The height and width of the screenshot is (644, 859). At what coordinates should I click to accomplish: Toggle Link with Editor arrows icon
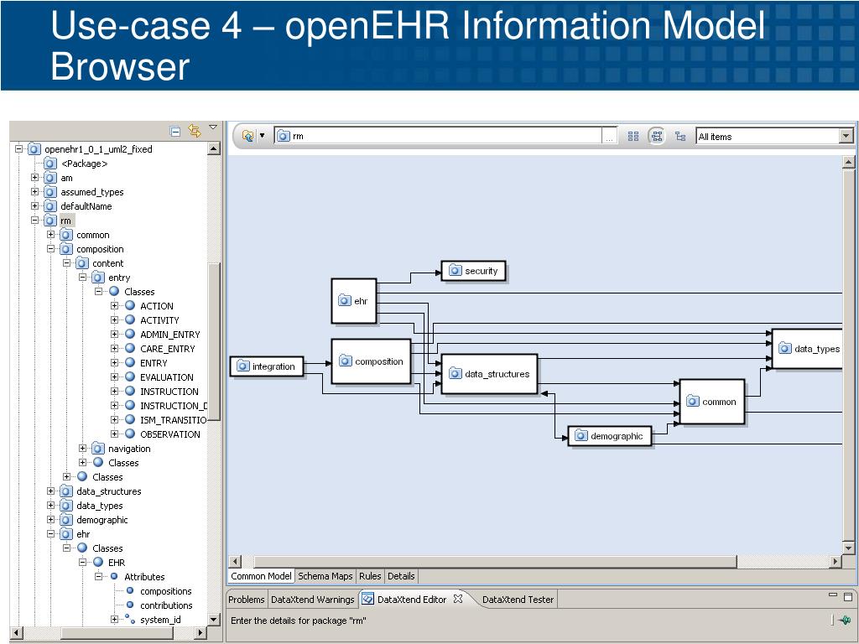[194, 130]
